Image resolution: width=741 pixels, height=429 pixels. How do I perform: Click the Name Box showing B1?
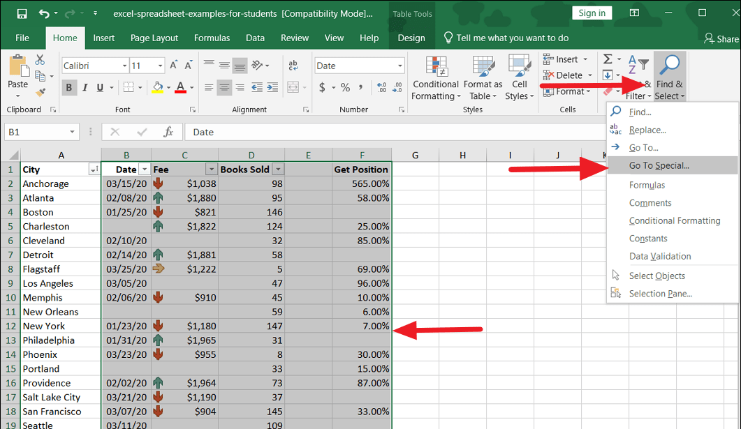point(35,132)
